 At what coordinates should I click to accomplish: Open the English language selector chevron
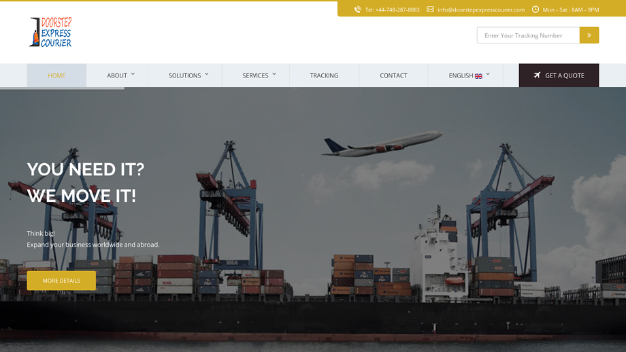[488, 74]
